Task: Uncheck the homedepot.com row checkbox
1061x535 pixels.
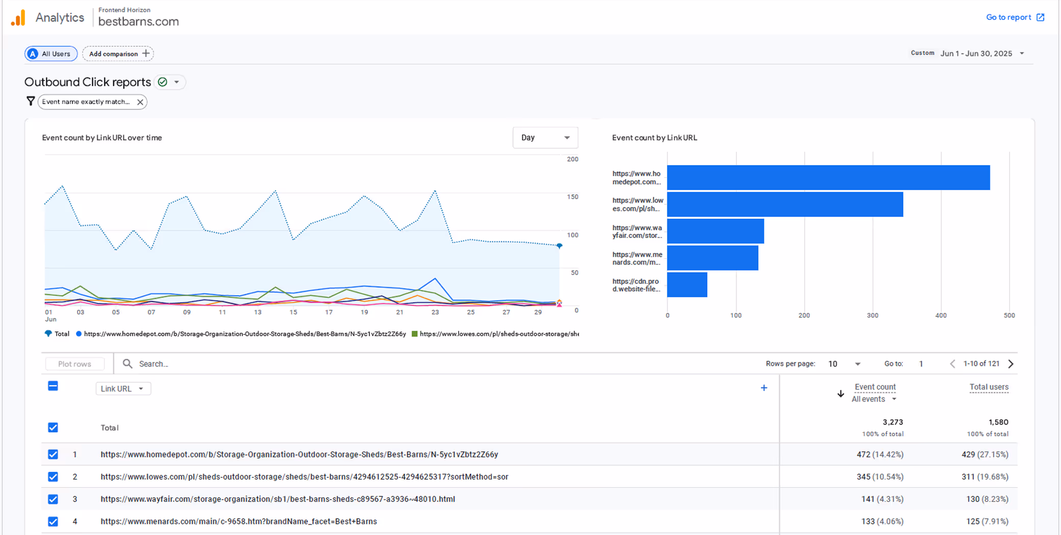Action: coord(53,454)
